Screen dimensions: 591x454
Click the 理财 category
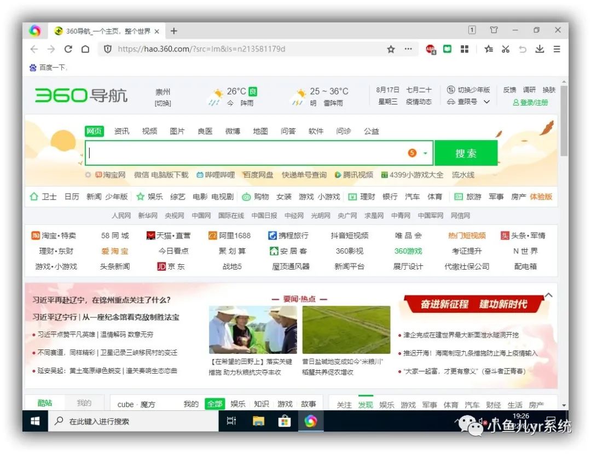tap(362, 197)
